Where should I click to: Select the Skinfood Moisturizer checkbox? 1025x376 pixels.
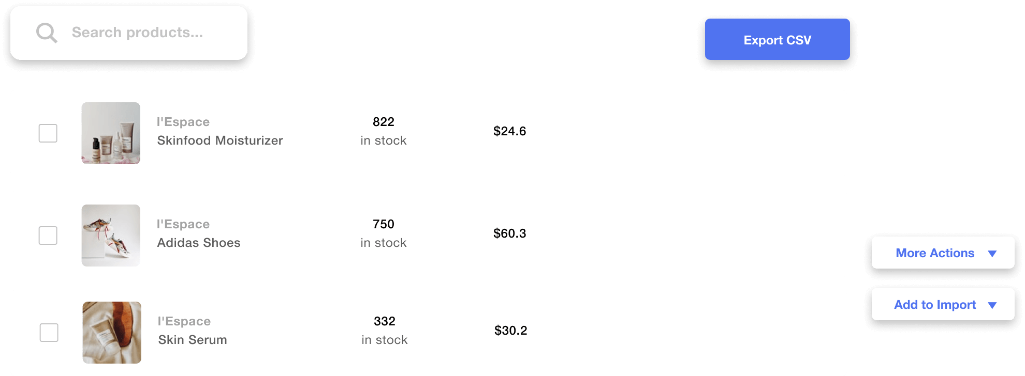coord(48,133)
